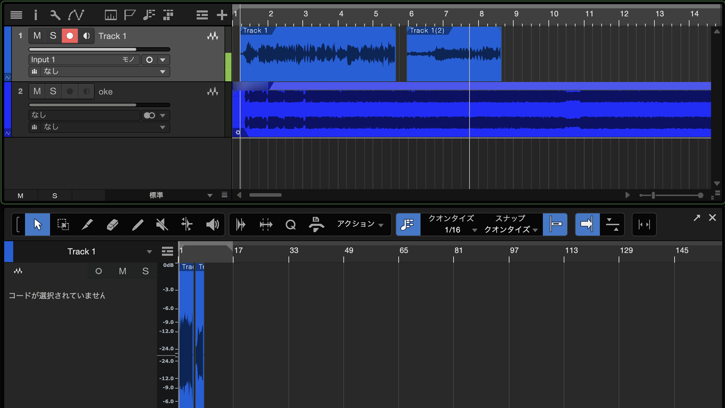This screenshot has height=408, width=725.
Task: Toggle the Snap button in editor
Action: (x=555, y=224)
